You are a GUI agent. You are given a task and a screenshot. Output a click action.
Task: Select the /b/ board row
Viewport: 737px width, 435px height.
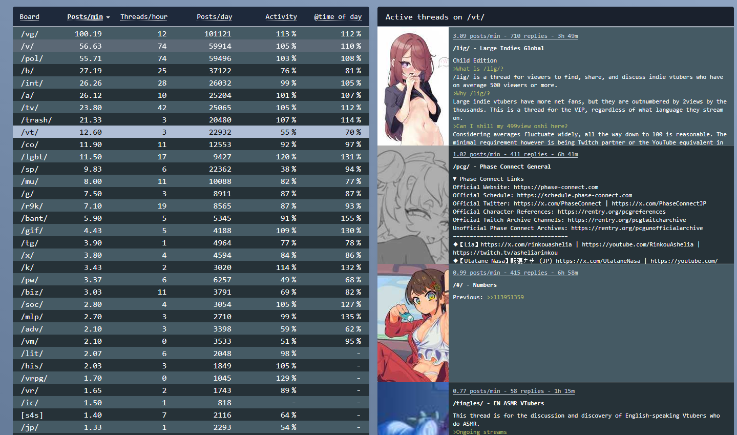pyautogui.click(x=191, y=71)
